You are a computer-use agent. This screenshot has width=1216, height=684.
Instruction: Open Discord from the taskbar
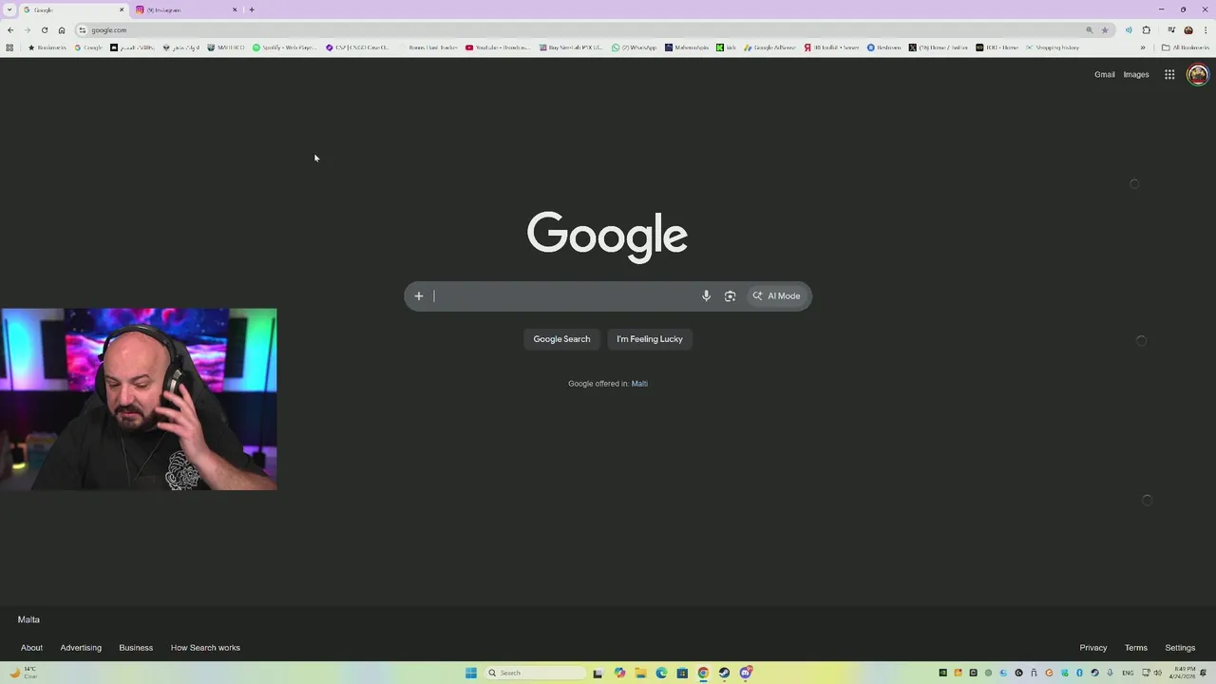(746, 673)
